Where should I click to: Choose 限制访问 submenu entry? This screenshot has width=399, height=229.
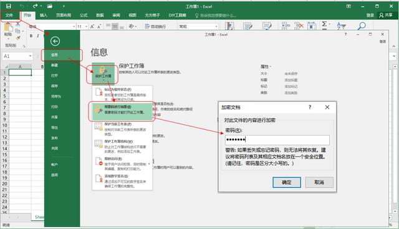(x=122, y=163)
